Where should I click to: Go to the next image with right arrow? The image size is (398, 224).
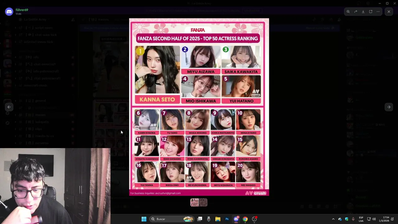click(x=389, y=107)
